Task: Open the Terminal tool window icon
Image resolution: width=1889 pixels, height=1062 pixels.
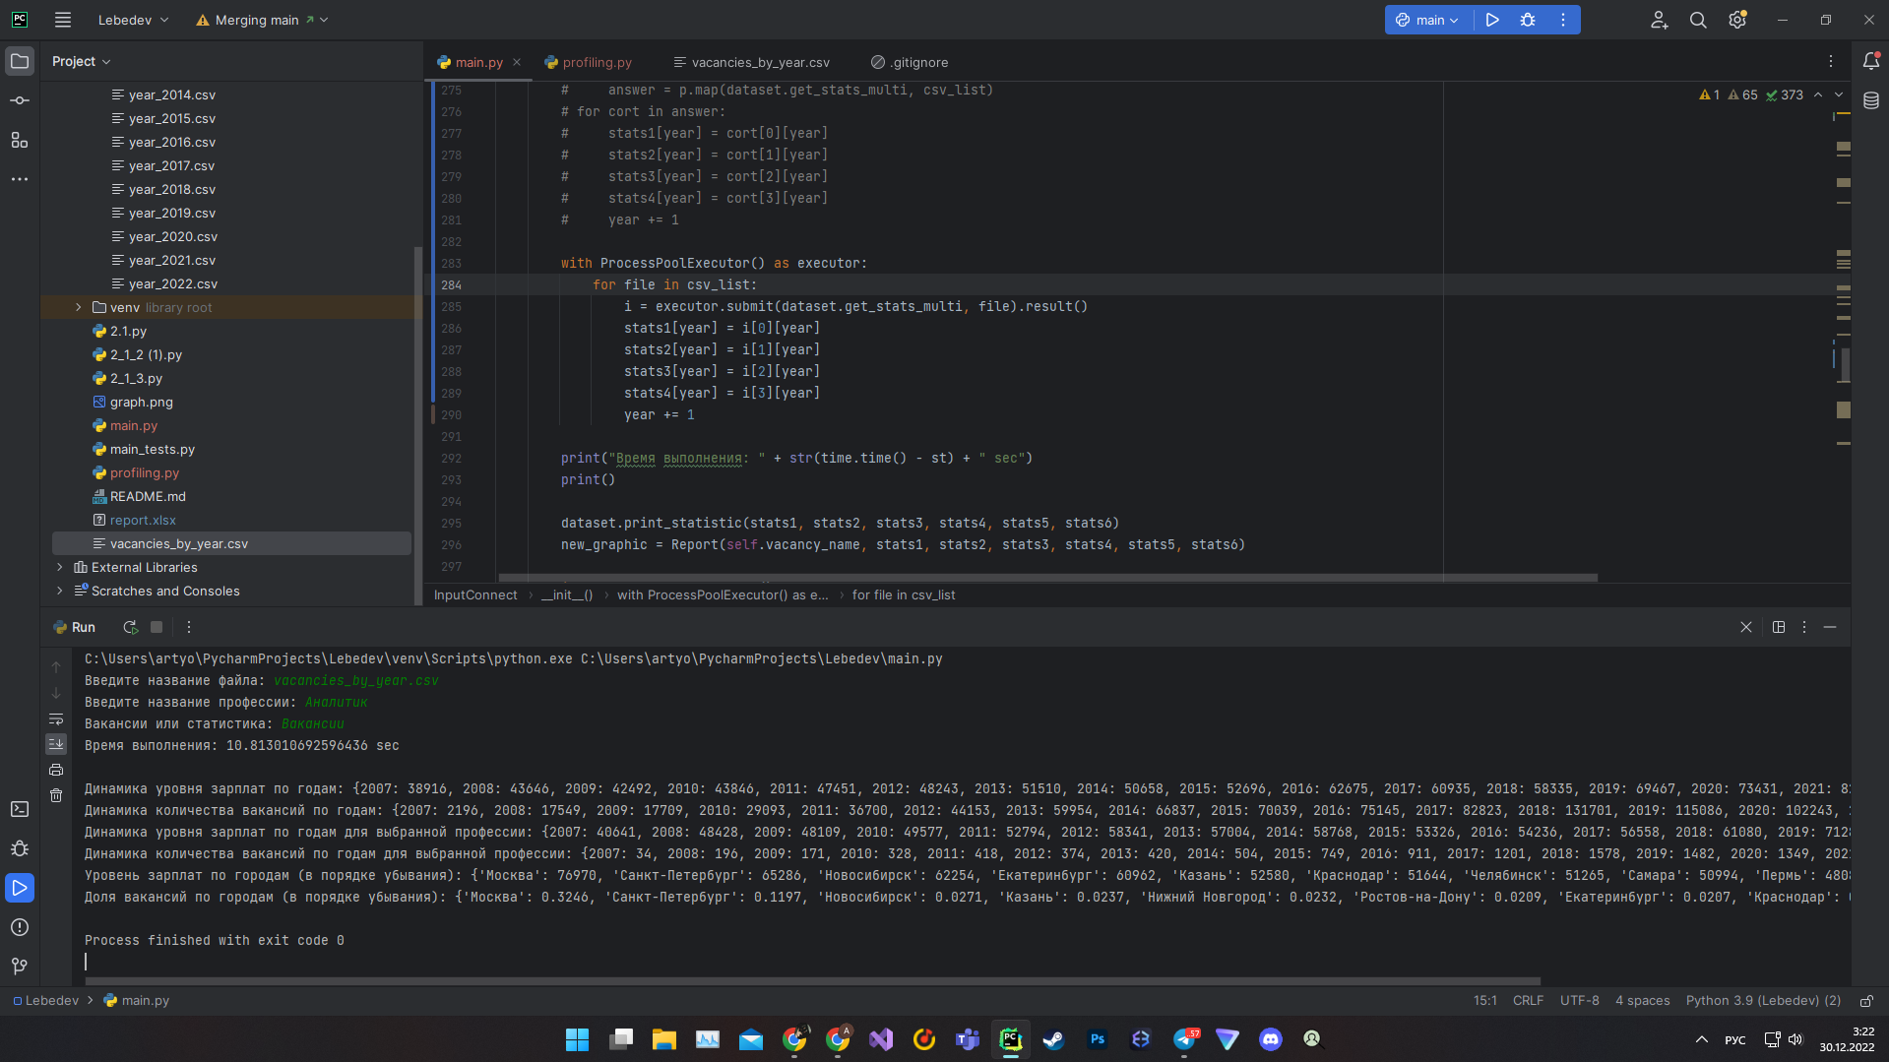Action: pyautogui.click(x=20, y=807)
